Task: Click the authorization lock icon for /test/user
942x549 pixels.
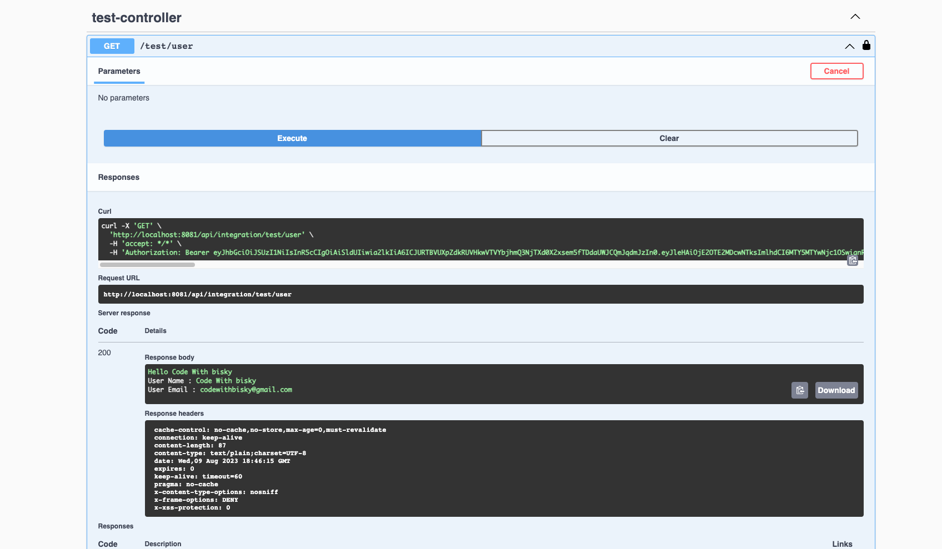Action: pyautogui.click(x=866, y=45)
